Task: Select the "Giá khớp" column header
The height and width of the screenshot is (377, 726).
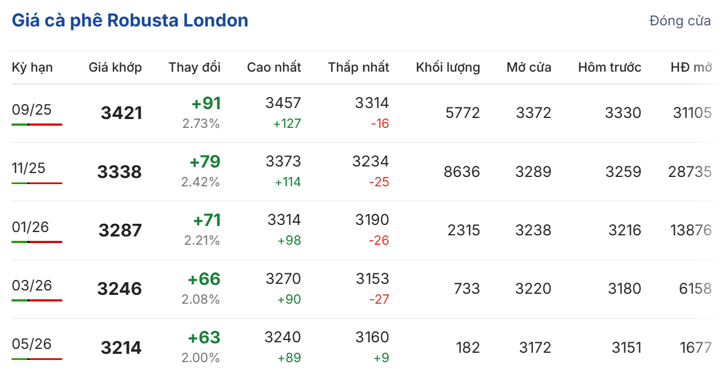Action: 115,67
